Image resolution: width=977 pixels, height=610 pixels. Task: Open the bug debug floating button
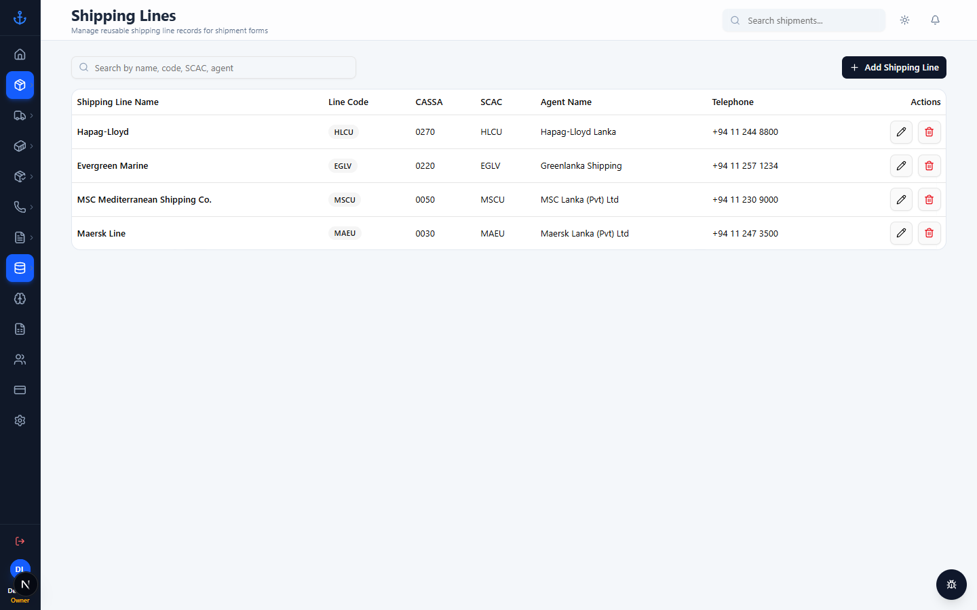(x=951, y=584)
